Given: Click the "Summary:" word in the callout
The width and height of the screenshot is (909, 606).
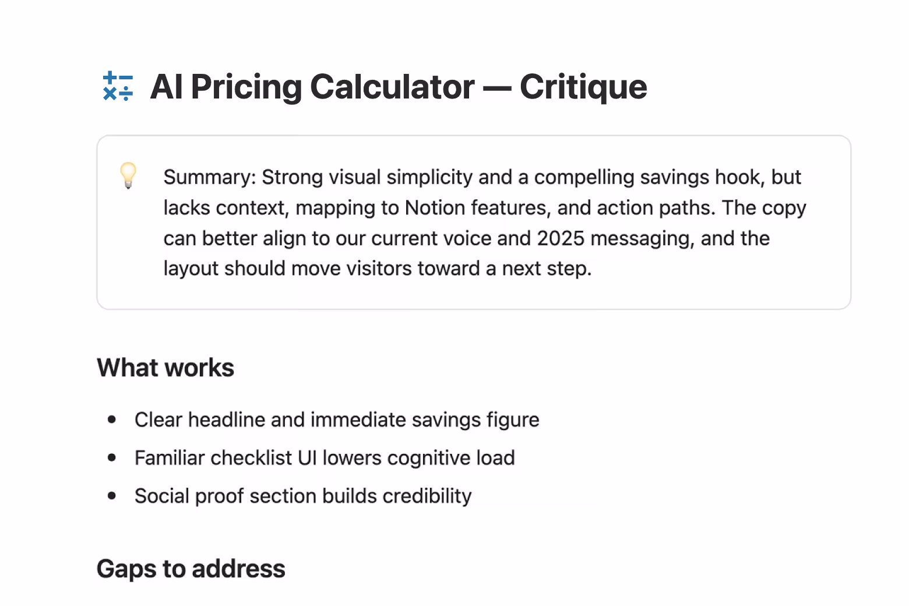Looking at the screenshot, I should (210, 177).
